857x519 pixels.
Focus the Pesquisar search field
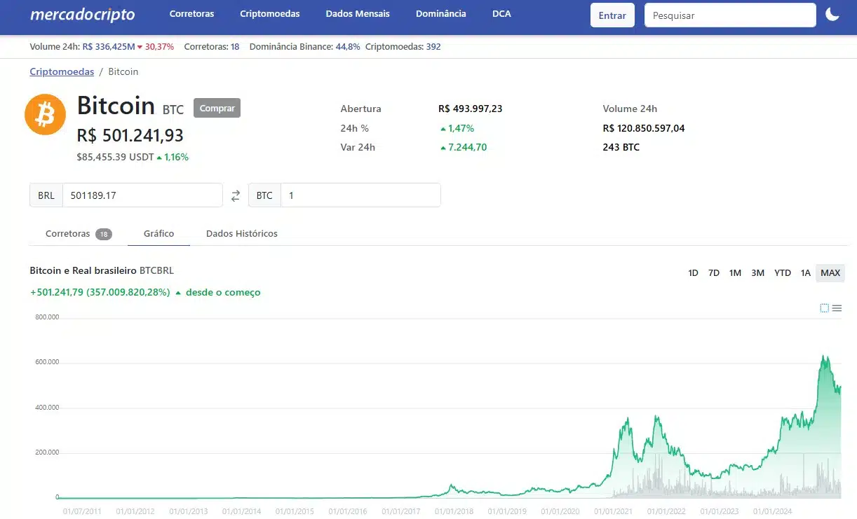click(730, 15)
